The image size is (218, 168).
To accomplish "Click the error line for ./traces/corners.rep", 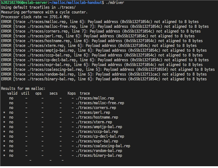I will click(x=101, y=31).
